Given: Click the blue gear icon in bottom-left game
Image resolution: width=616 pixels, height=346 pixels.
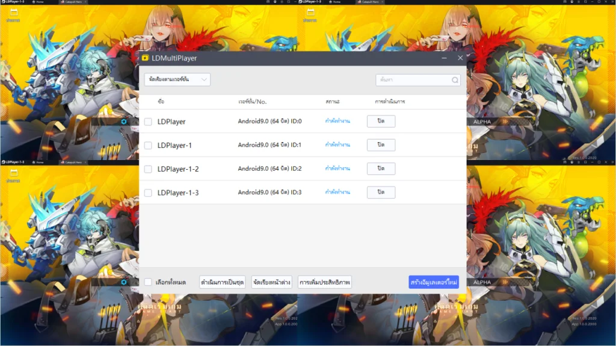Looking at the screenshot, I should (124, 282).
